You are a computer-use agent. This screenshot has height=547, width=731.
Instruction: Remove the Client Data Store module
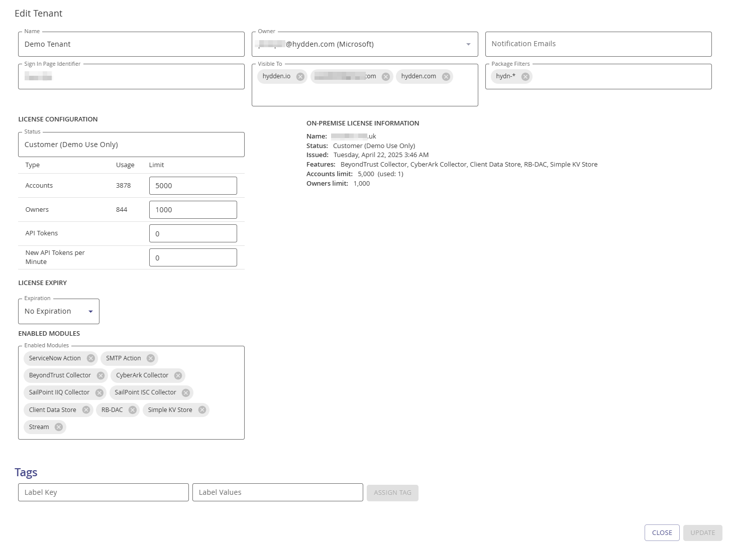(86, 409)
